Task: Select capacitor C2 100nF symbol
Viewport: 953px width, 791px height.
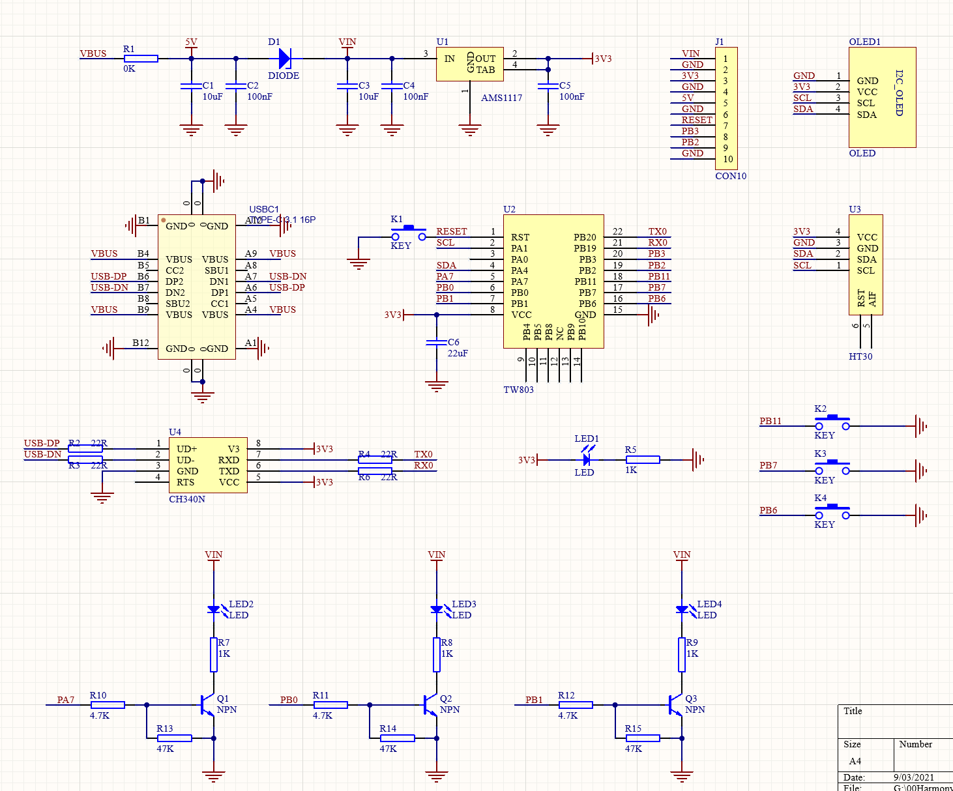Action: pyautogui.click(x=236, y=85)
